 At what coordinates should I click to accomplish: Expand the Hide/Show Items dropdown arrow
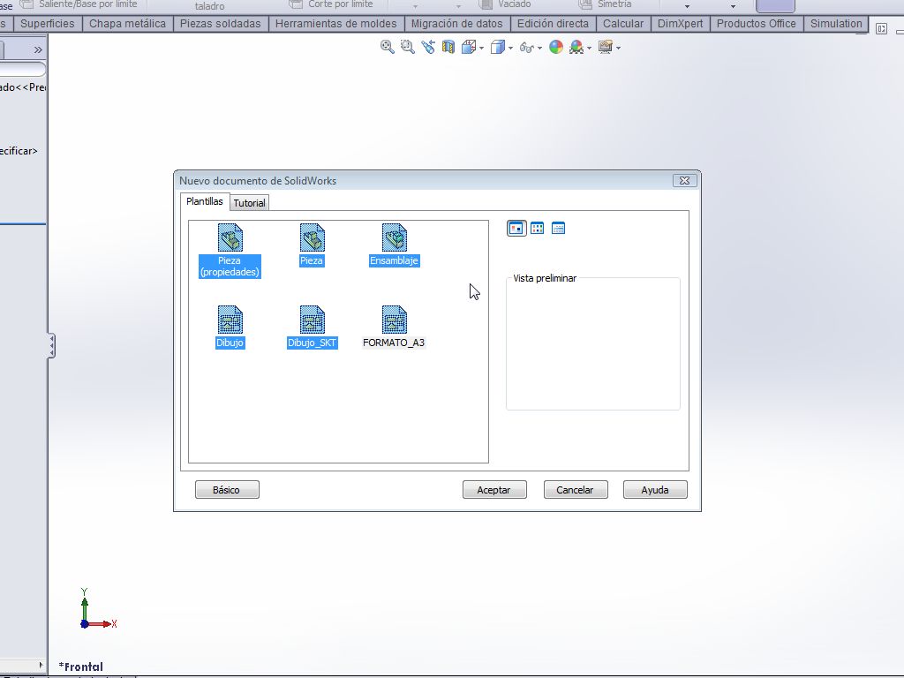coord(539,49)
